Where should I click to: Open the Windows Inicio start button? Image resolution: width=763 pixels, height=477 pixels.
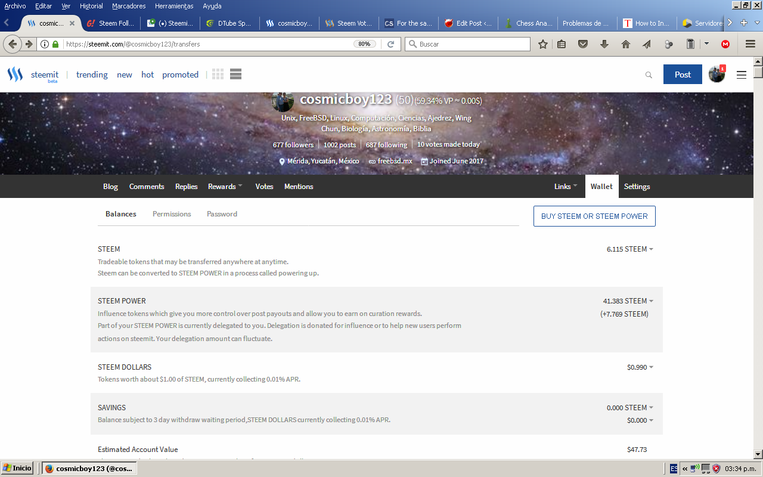tap(17, 468)
